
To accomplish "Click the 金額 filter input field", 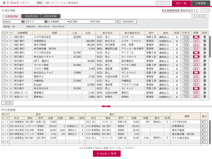I will point(105,22).
